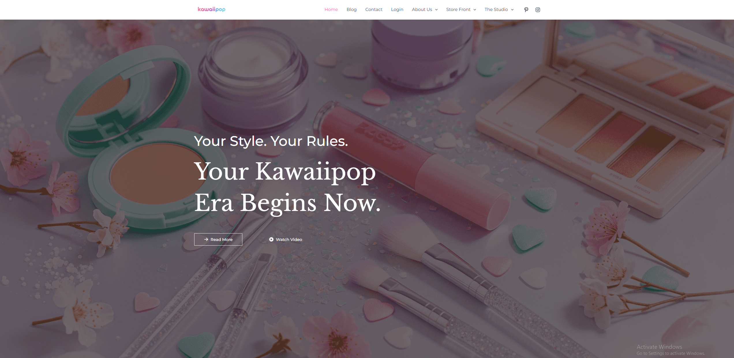Click the Your Kawaiipop Era Begins Now heading

(x=287, y=187)
